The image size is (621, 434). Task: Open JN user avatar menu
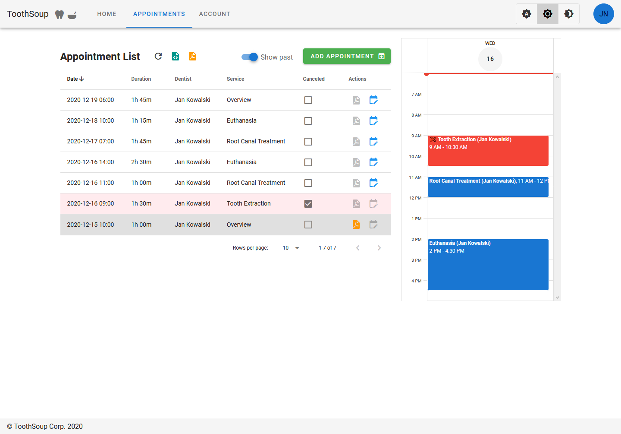604,14
